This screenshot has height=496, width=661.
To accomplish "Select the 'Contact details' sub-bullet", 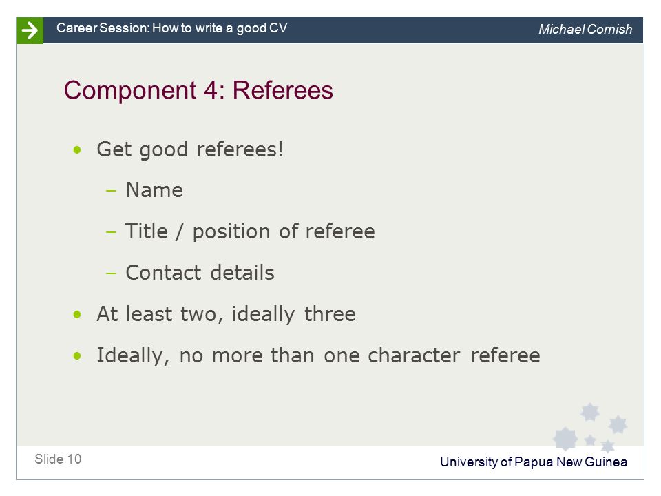I will (x=200, y=273).
